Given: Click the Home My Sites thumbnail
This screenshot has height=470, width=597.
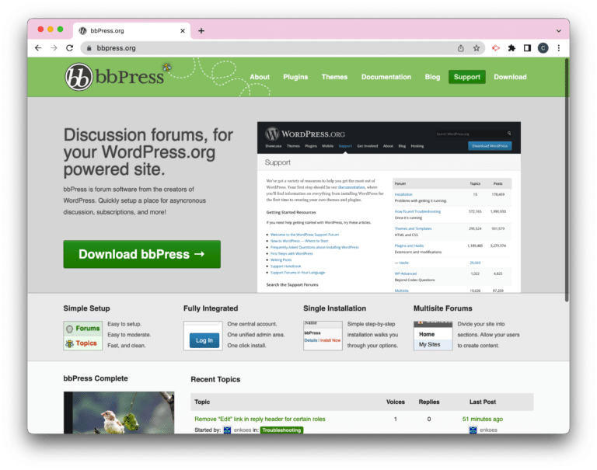Looking at the screenshot, I should click(433, 336).
